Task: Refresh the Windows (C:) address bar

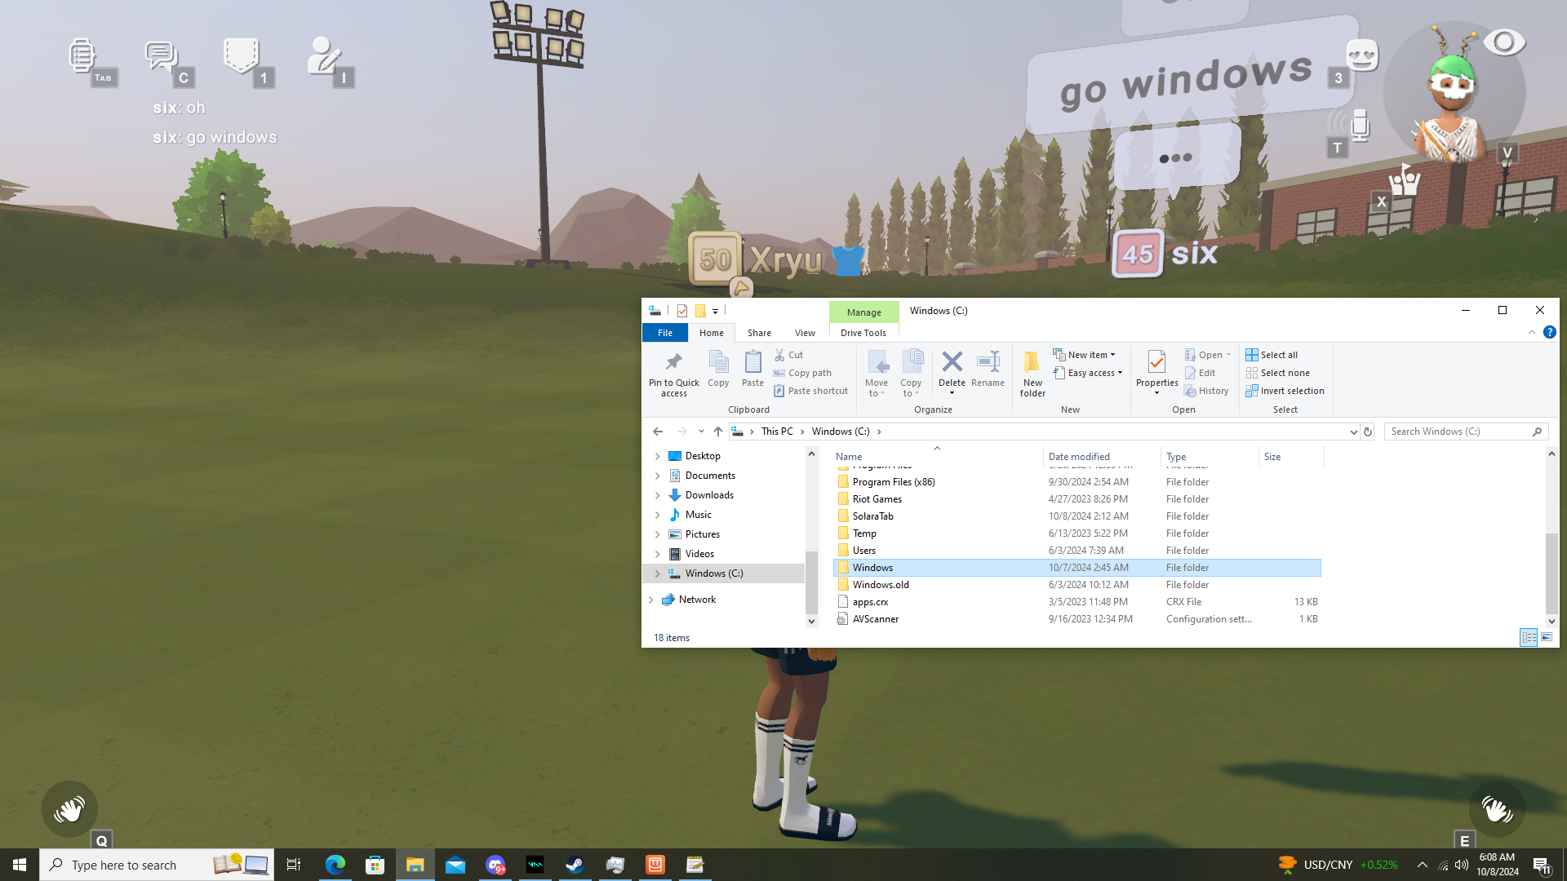Action: pyautogui.click(x=1369, y=432)
